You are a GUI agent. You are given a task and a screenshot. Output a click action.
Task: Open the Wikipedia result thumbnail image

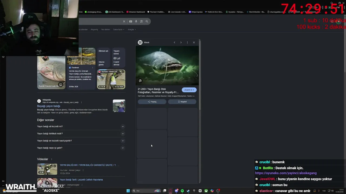tap(119, 106)
